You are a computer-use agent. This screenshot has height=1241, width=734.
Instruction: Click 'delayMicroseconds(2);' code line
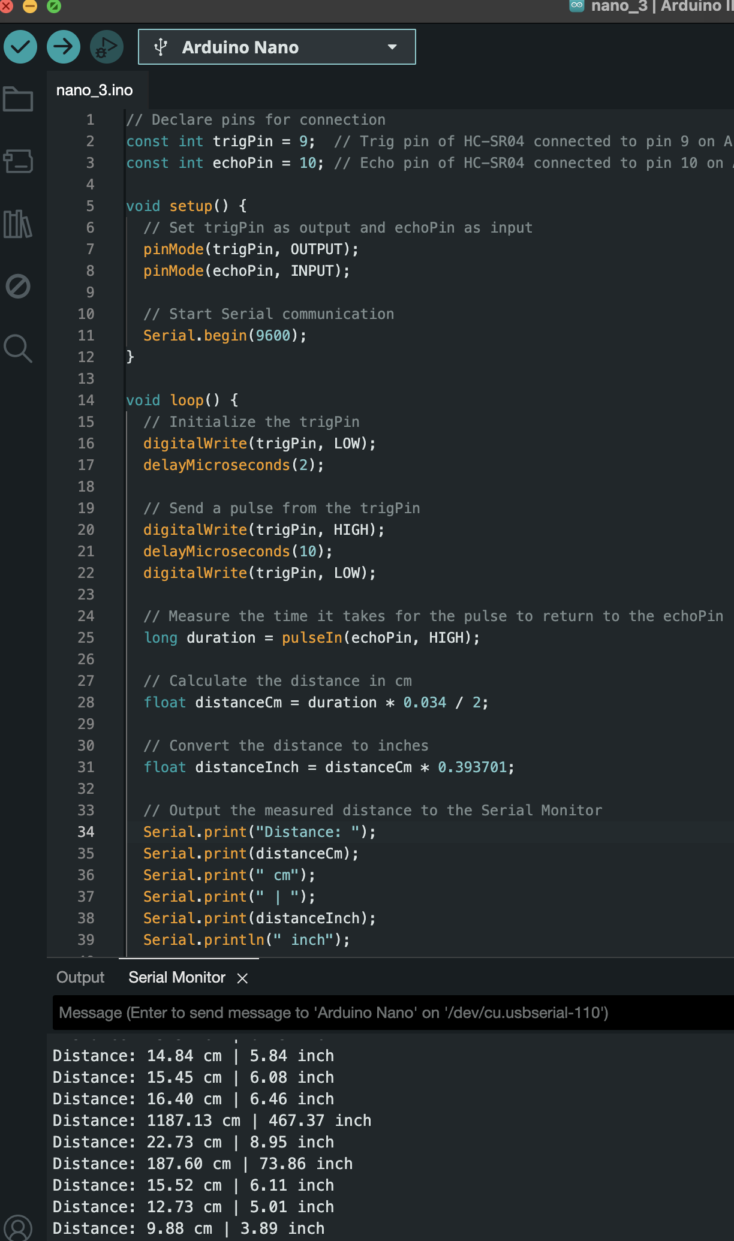(x=234, y=465)
